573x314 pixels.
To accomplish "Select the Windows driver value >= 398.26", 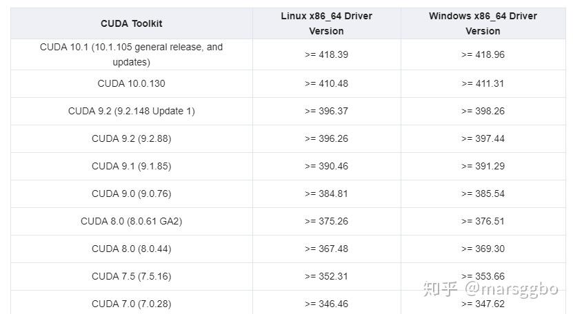I will [483, 111].
